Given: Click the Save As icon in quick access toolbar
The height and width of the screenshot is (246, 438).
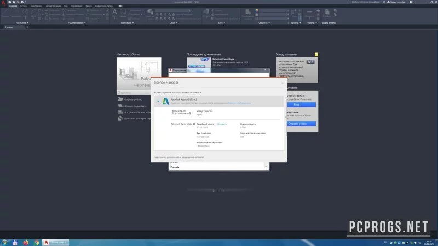Looking at the screenshot, I should click(x=22, y=2).
